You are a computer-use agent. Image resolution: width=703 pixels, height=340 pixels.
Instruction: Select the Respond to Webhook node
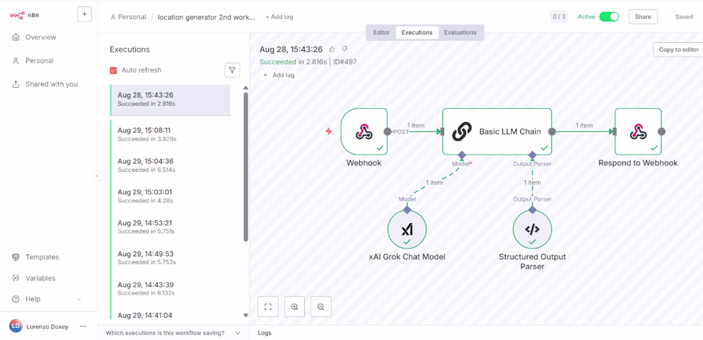point(638,132)
